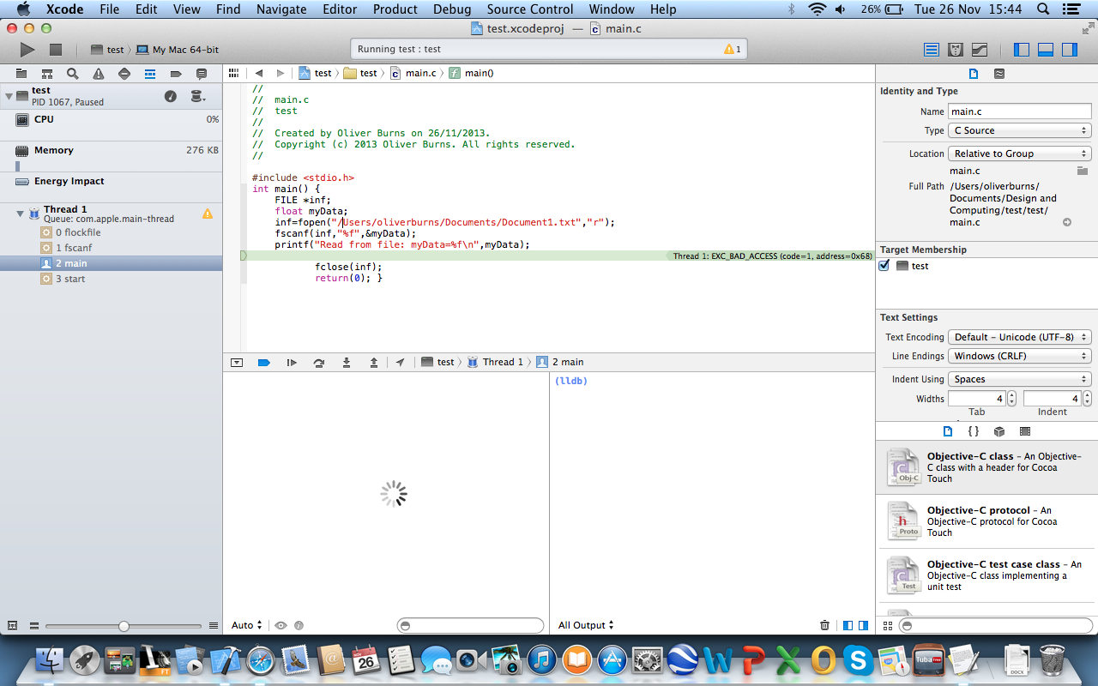The height and width of the screenshot is (686, 1098).
Task: Show the Assistant editor
Action: 955,50
